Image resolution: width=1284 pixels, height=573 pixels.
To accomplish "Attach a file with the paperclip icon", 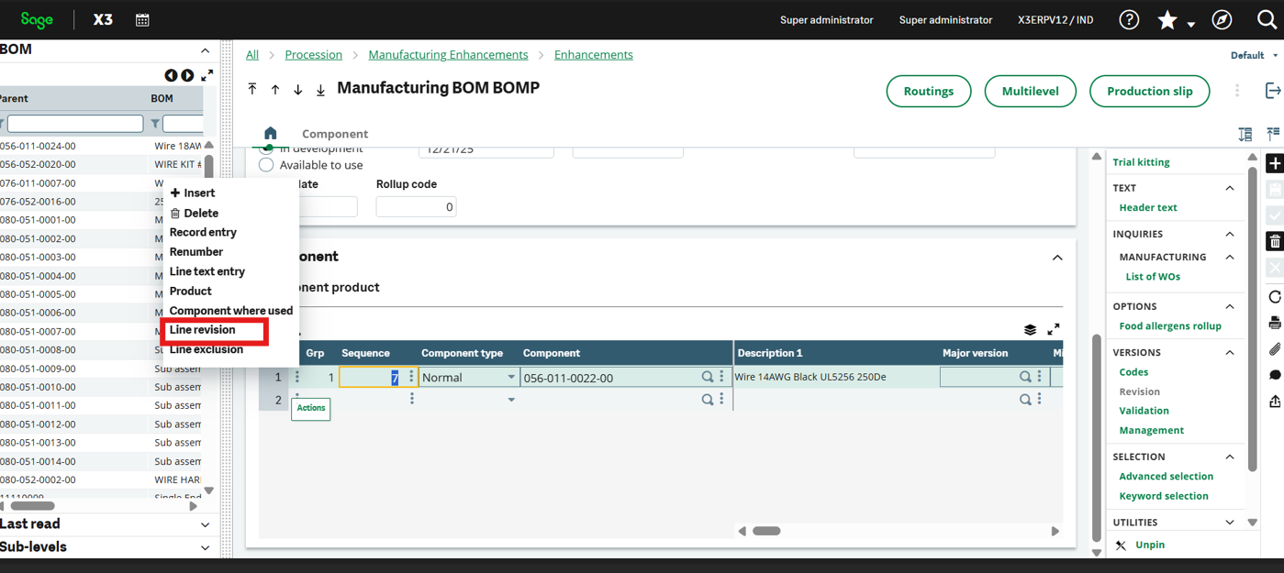I will coord(1274,349).
